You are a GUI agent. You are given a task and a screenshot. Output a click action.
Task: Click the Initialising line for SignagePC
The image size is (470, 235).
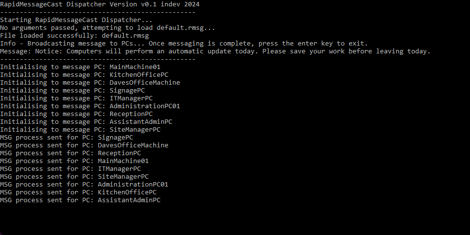(x=72, y=91)
